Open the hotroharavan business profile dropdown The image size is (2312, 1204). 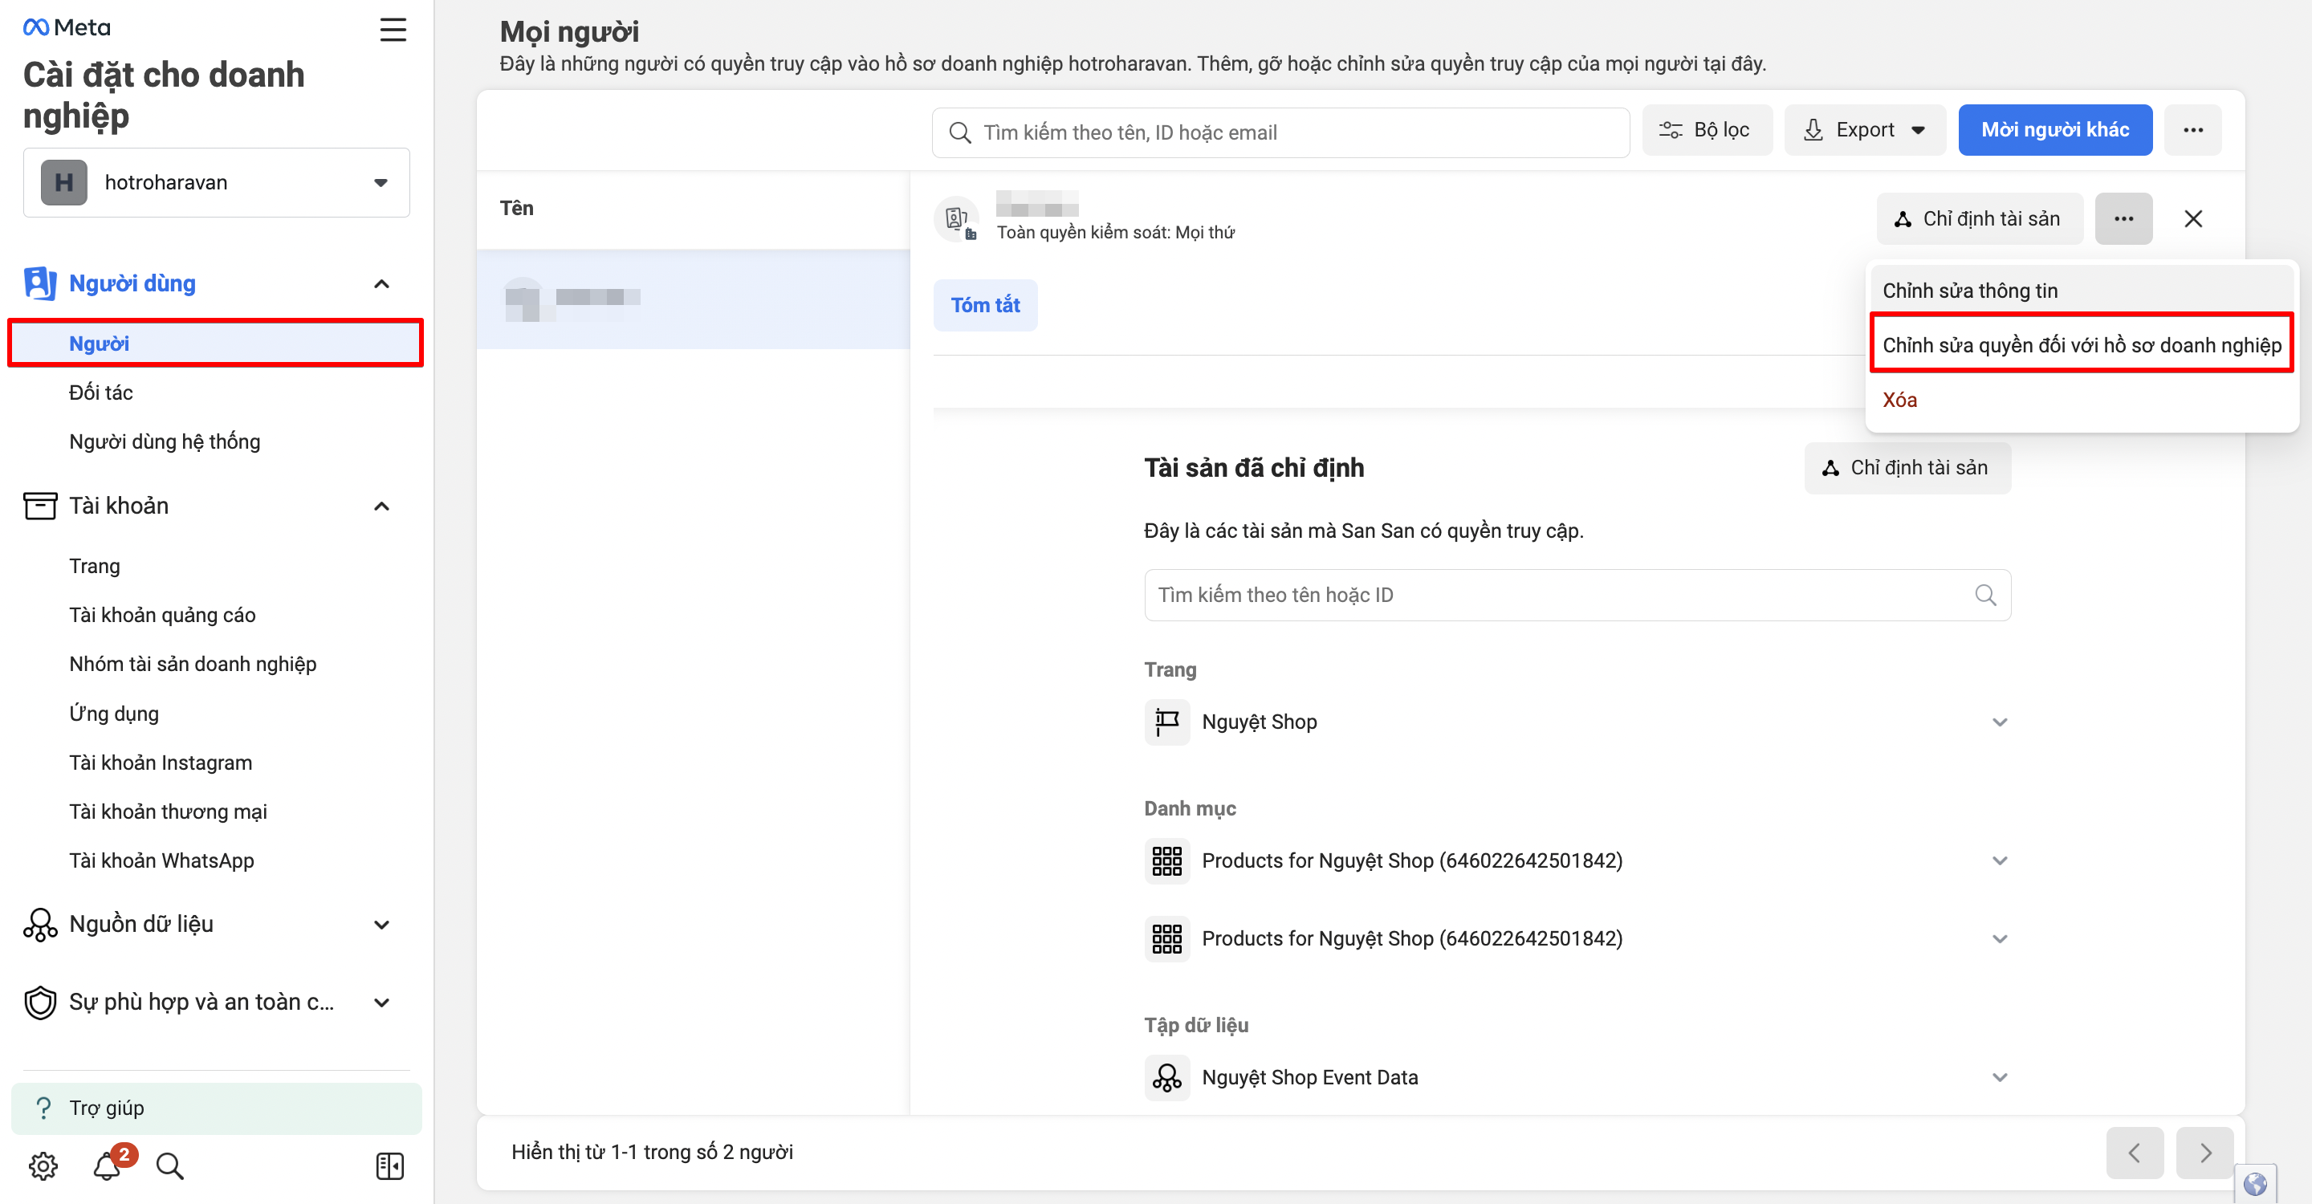coord(216,182)
